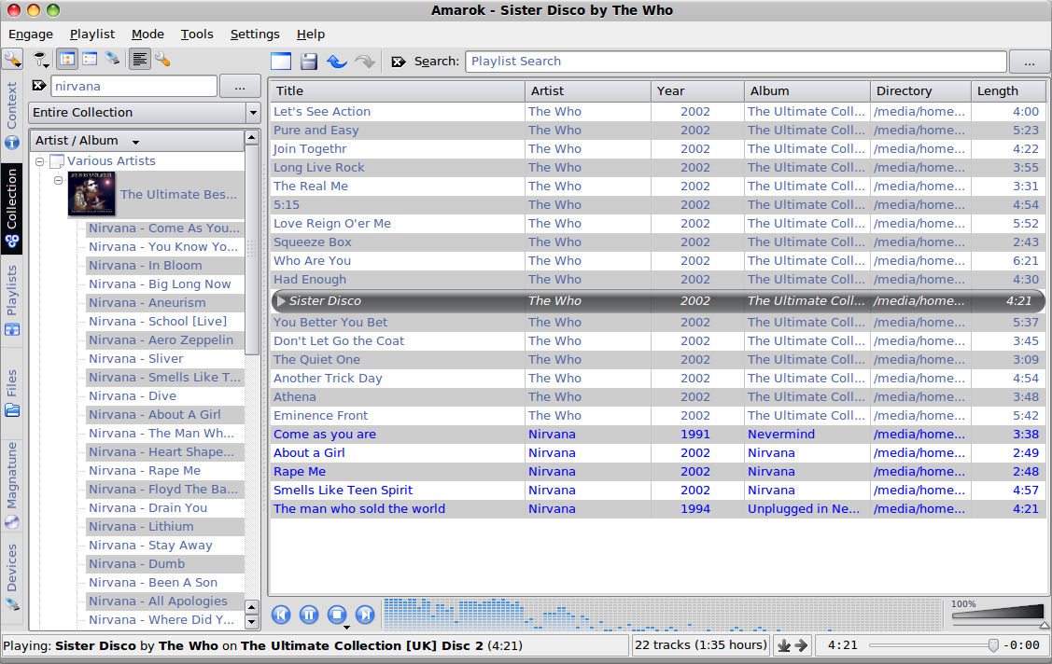This screenshot has height=664, width=1052.
Task: Open the Magnatune sidebar tab
Action: [12, 484]
